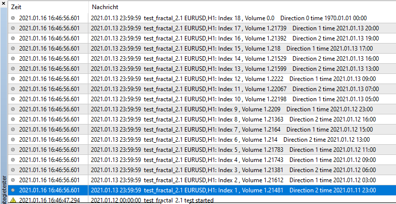Select the Index 4 log row
The height and width of the screenshot is (204, 396).
202,160
